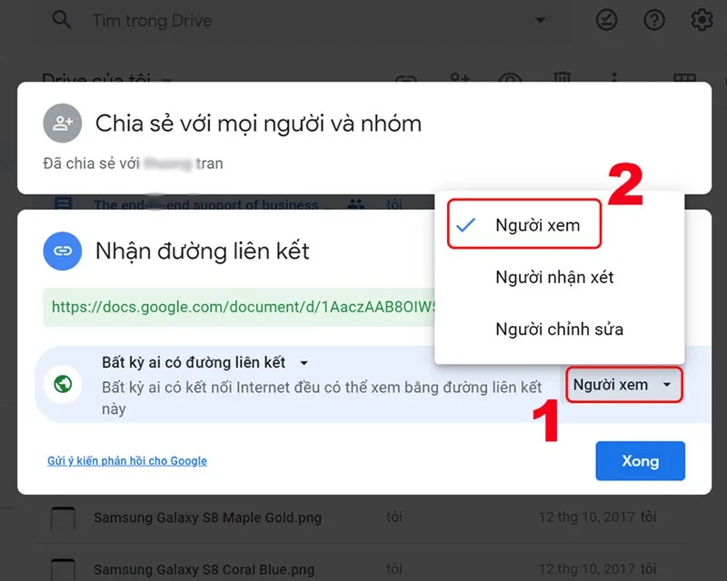Open help with the question mark icon
The width and height of the screenshot is (727, 581).
click(x=654, y=19)
